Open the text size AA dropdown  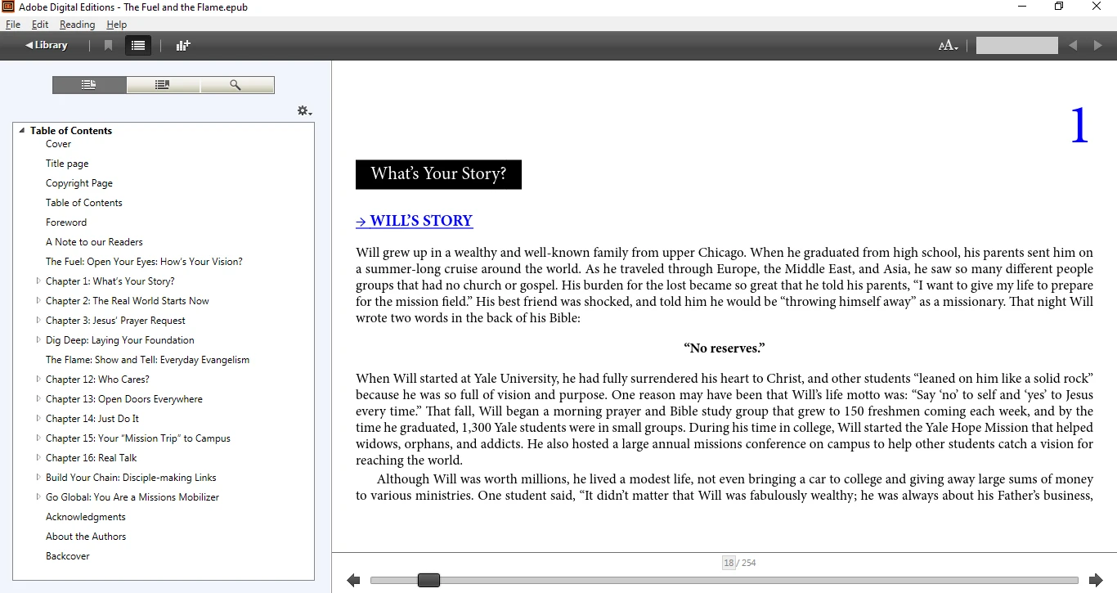click(x=948, y=46)
